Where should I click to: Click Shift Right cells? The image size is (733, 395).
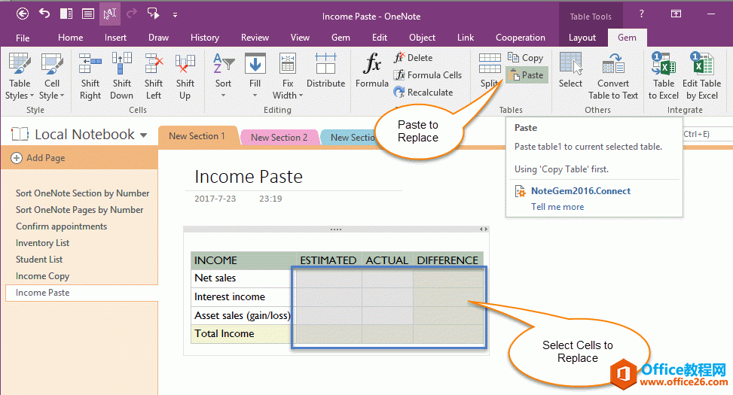tap(90, 76)
